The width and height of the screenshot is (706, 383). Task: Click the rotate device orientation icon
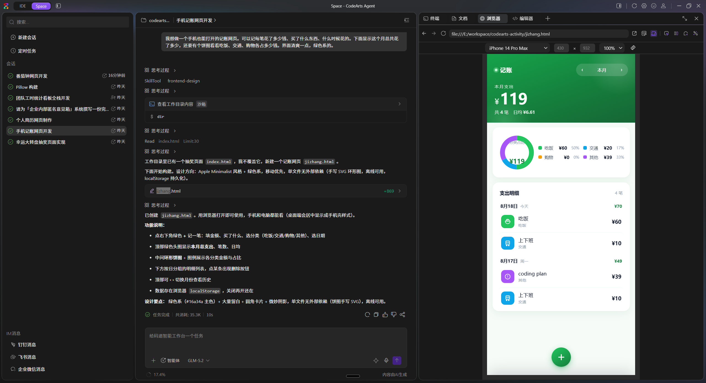click(x=633, y=48)
